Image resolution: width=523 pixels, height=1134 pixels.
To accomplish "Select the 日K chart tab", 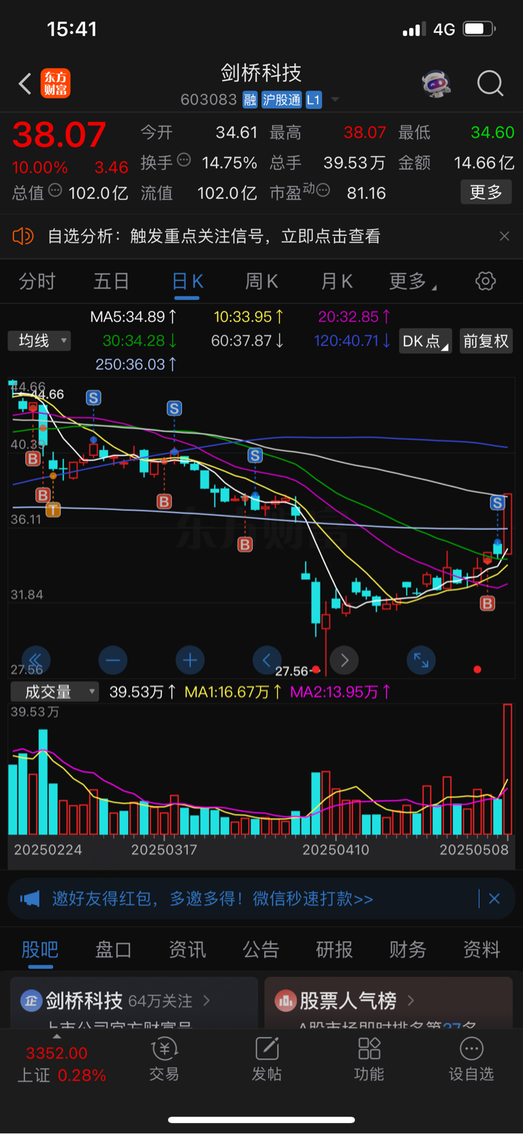I will click(187, 281).
